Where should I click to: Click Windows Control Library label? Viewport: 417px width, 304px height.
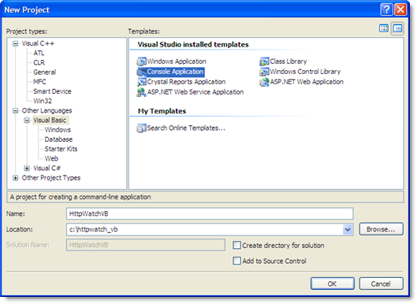pos(305,72)
